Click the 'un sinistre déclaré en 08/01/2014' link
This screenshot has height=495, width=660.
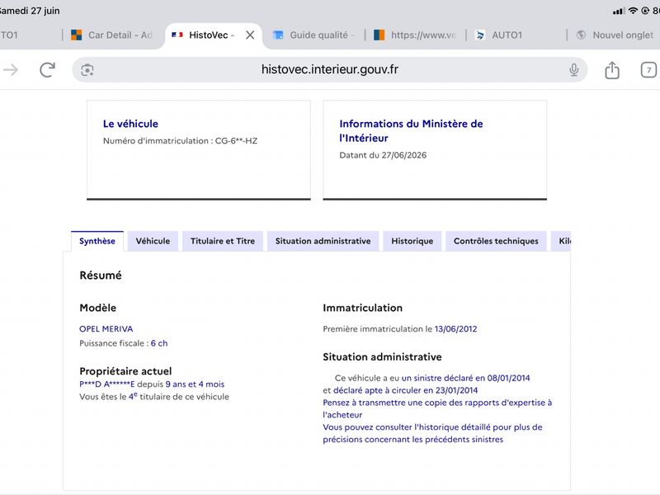click(x=465, y=378)
